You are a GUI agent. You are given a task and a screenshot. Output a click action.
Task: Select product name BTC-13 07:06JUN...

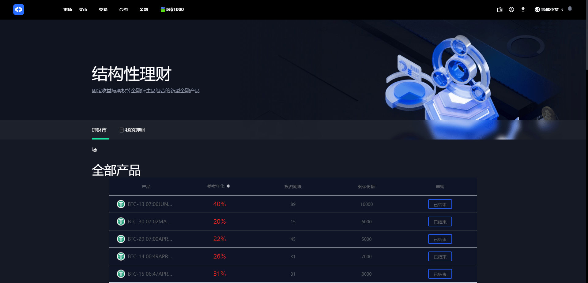[x=150, y=204]
